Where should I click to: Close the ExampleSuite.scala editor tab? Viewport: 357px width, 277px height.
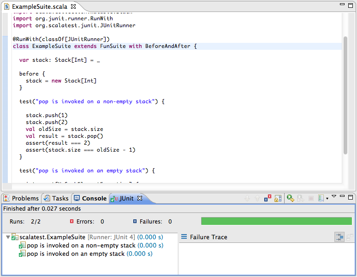pyautogui.click(x=73, y=6)
